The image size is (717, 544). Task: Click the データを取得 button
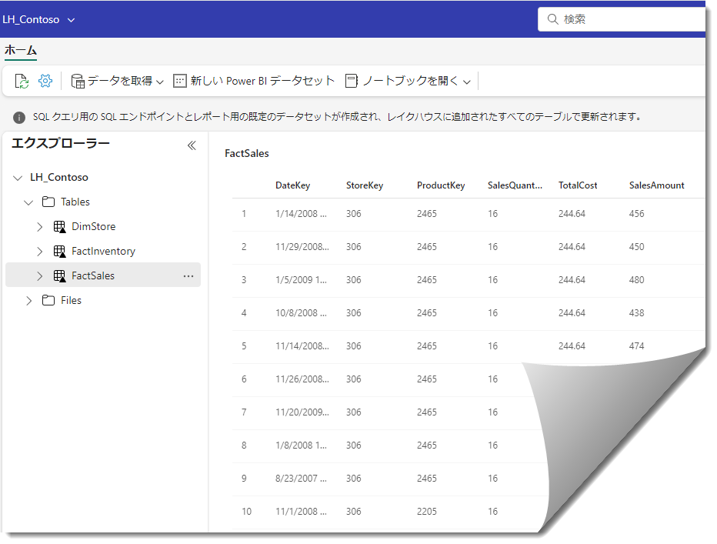point(117,81)
